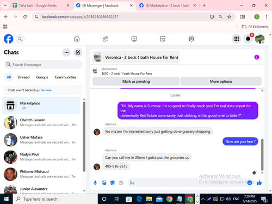272x204 pixels.
Task: Click the conversation scrollbar thumb
Action: [x=262, y=154]
